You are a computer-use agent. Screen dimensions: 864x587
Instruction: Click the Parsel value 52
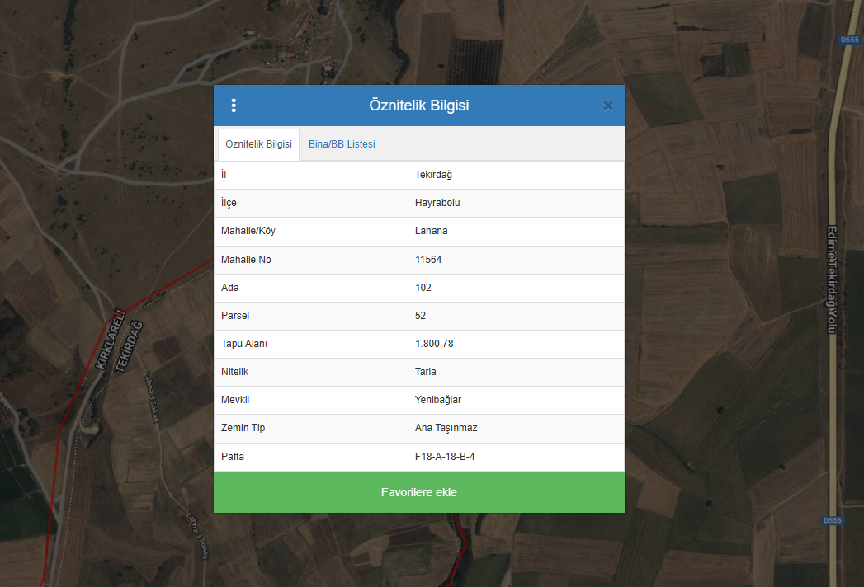[421, 316]
